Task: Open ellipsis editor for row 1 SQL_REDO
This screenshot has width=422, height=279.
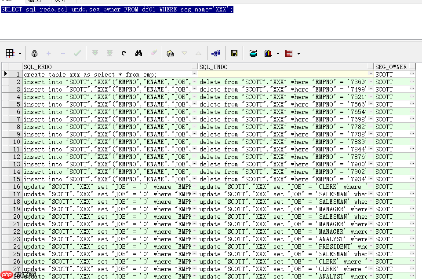Action: point(194,74)
